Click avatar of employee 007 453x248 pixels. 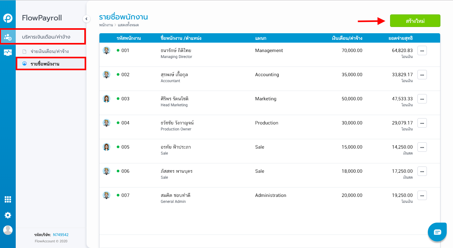107,195
